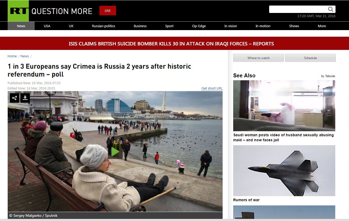Open the Rumors of war jet thumbnail

284,171
